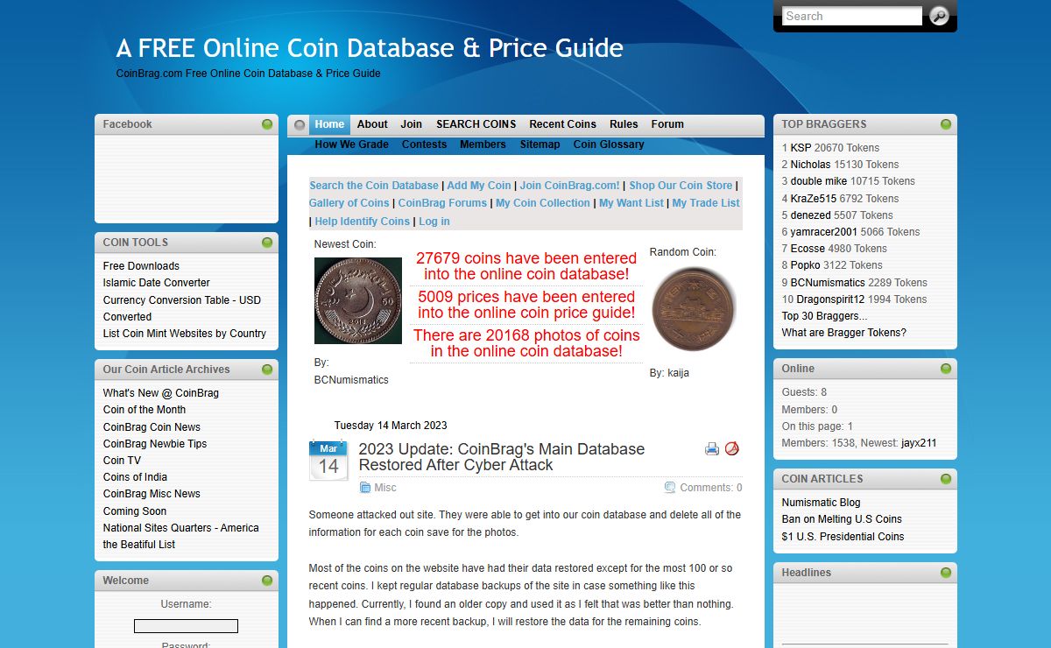Open the newest coin thumbnail
The height and width of the screenshot is (648, 1051).
coord(358,300)
